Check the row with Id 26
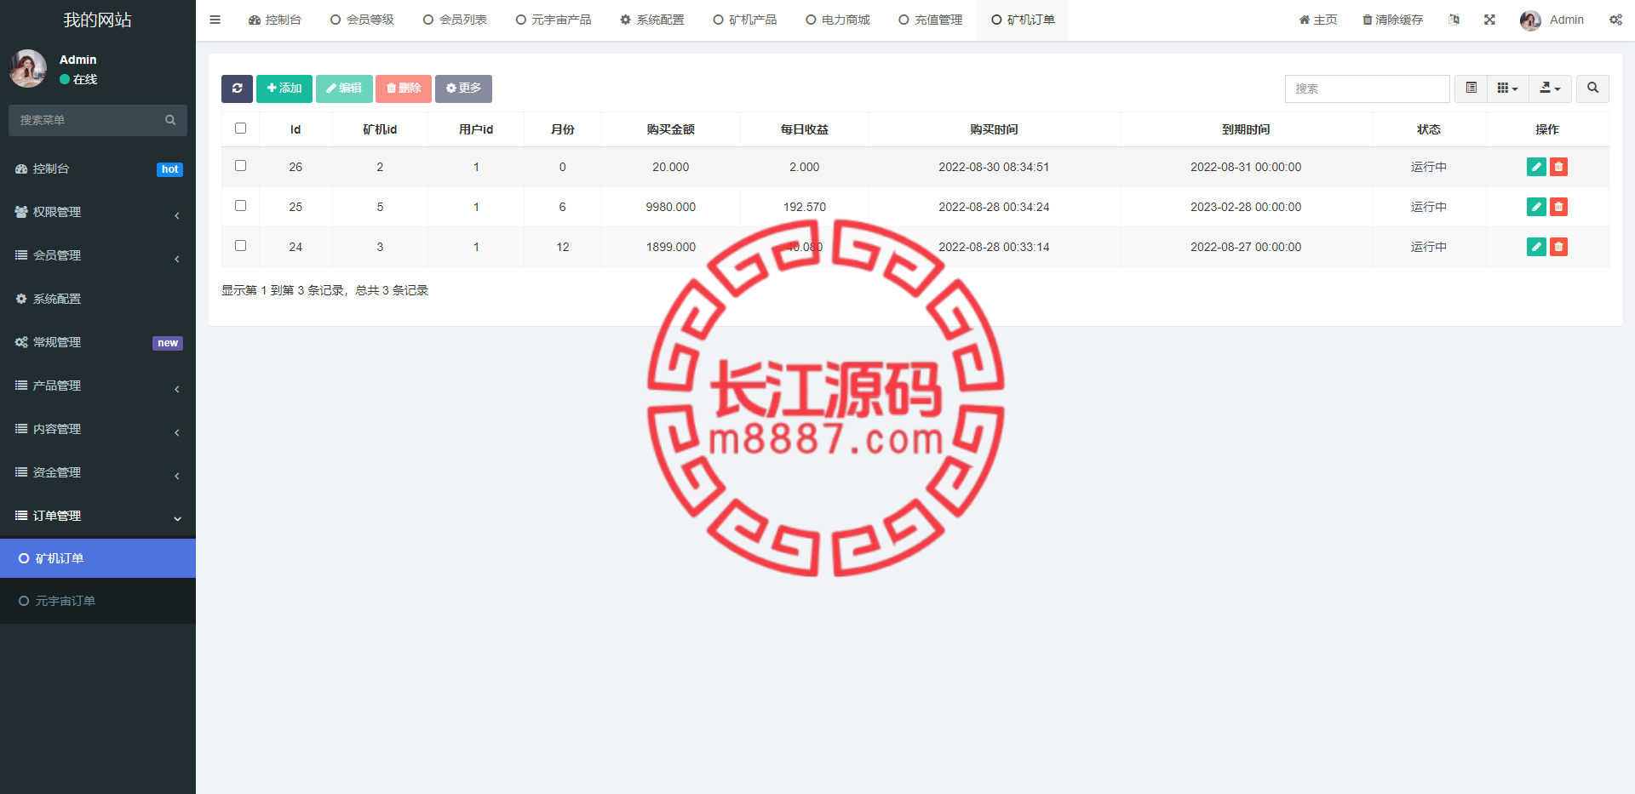1635x794 pixels. (240, 166)
